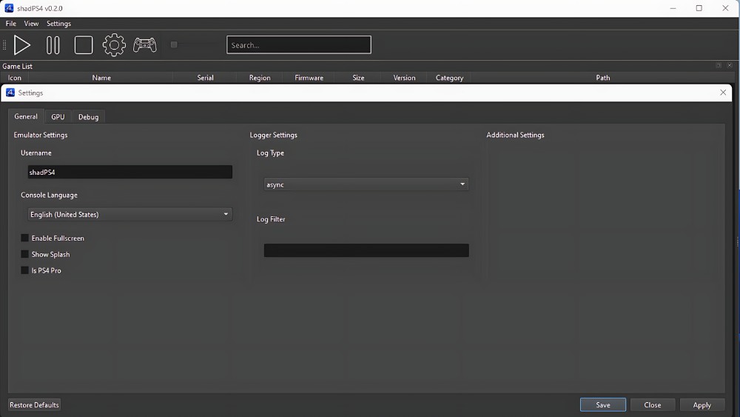Click the Log Filter input field
Image resolution: width=740 pixels, height=417 pixels.
(x=366, y=250)
